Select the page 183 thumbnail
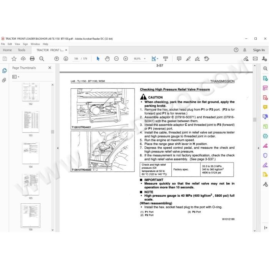The height and width of the screenshot is (269, 269). tap(30, 122)
